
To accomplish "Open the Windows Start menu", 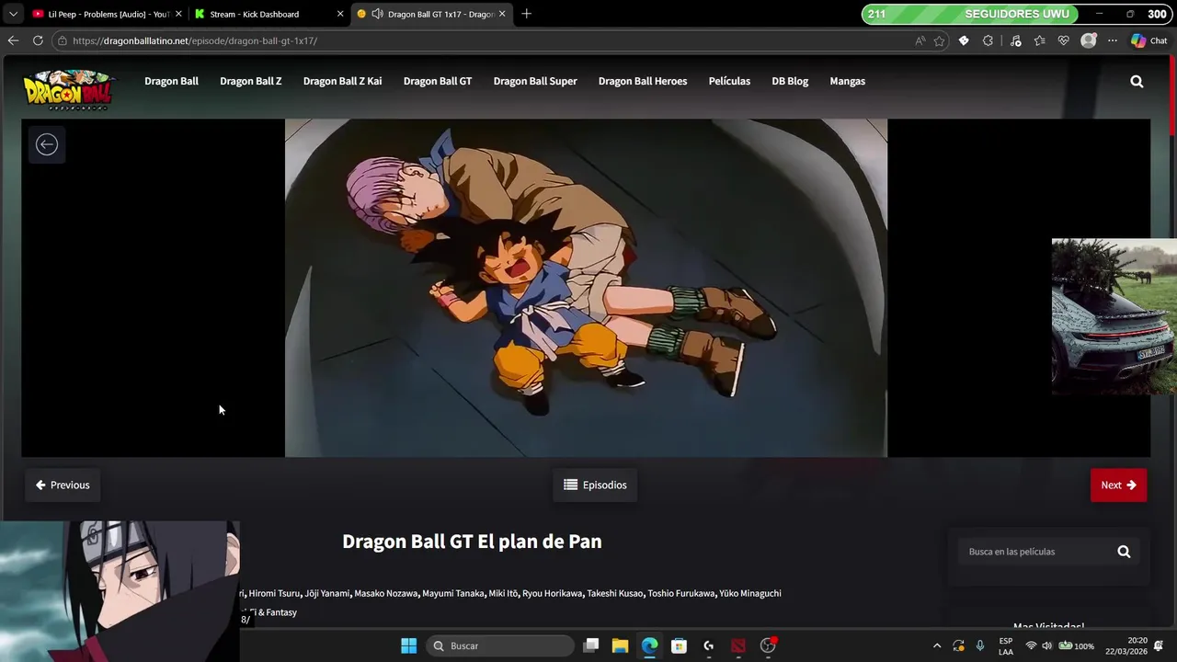I will pyautogui.click(x=408, y=645).
